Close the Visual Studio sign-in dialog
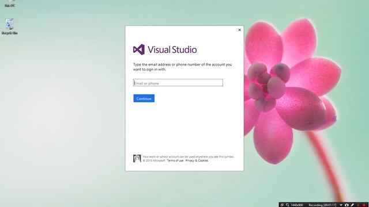 tap(239, 30)
